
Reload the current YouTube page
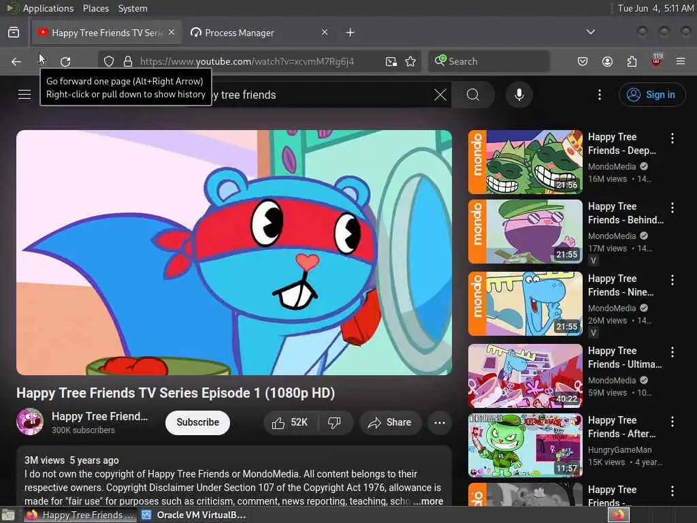pos(65,61)
